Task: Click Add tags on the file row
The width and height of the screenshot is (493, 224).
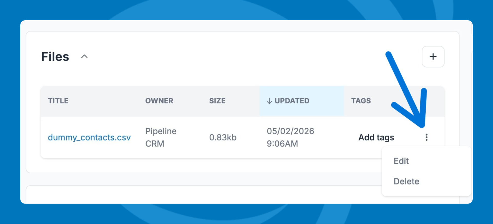Action: tap(376, 138)
